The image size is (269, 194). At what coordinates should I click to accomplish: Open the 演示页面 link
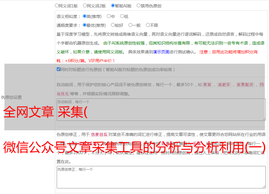click(x=161, y=52)
